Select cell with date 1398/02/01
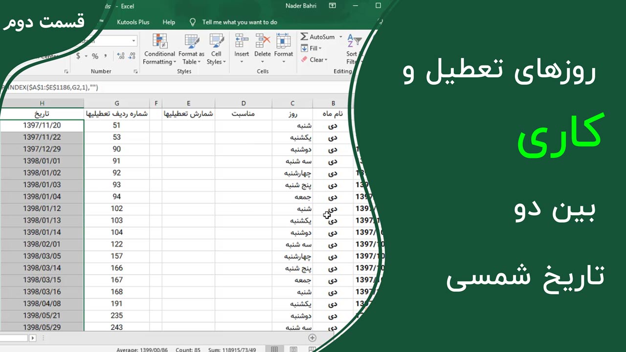626x352 pixels. 42,244
